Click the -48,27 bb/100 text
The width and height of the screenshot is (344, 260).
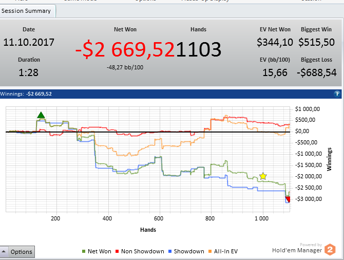(125, 67)
